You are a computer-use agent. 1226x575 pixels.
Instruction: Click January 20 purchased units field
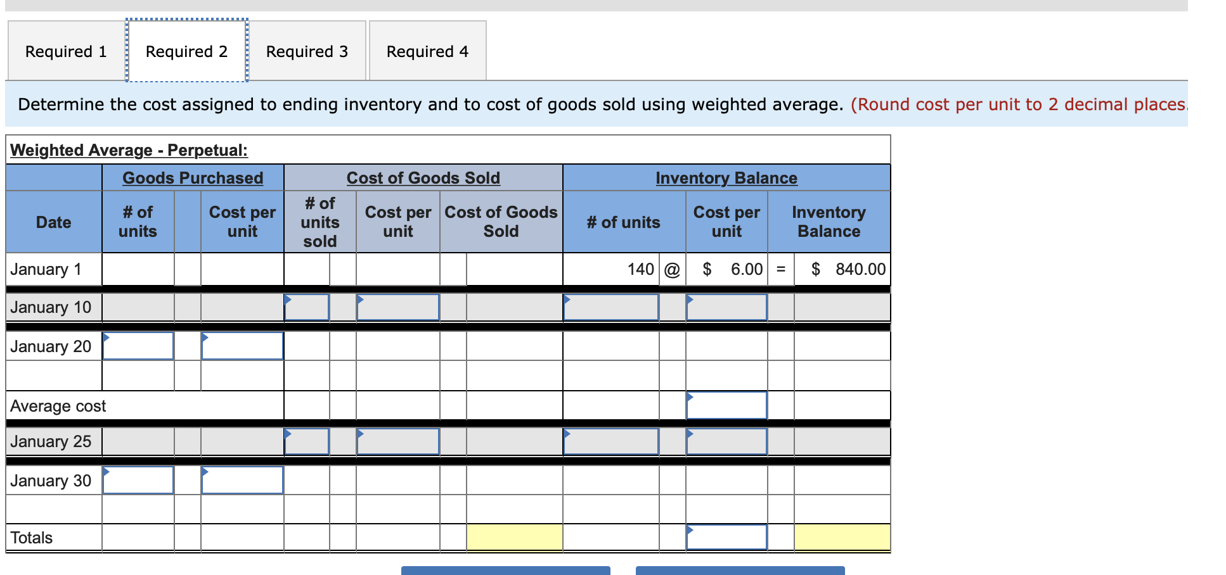pos(138,346)
